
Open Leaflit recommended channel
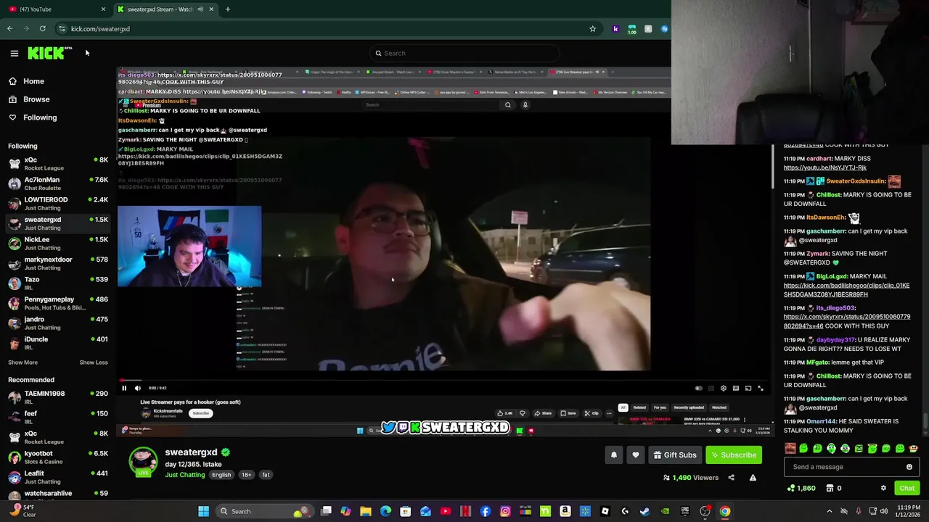[58, 477]
